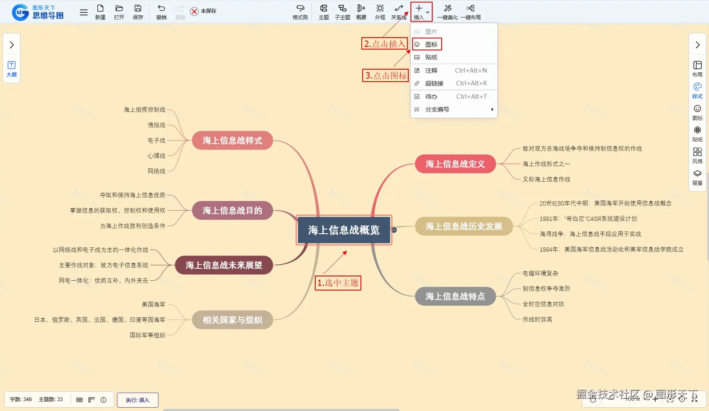Click the 未保存 unsaved status indicator
This screenshot has height=411, width=709.
[x=203, y=11]
